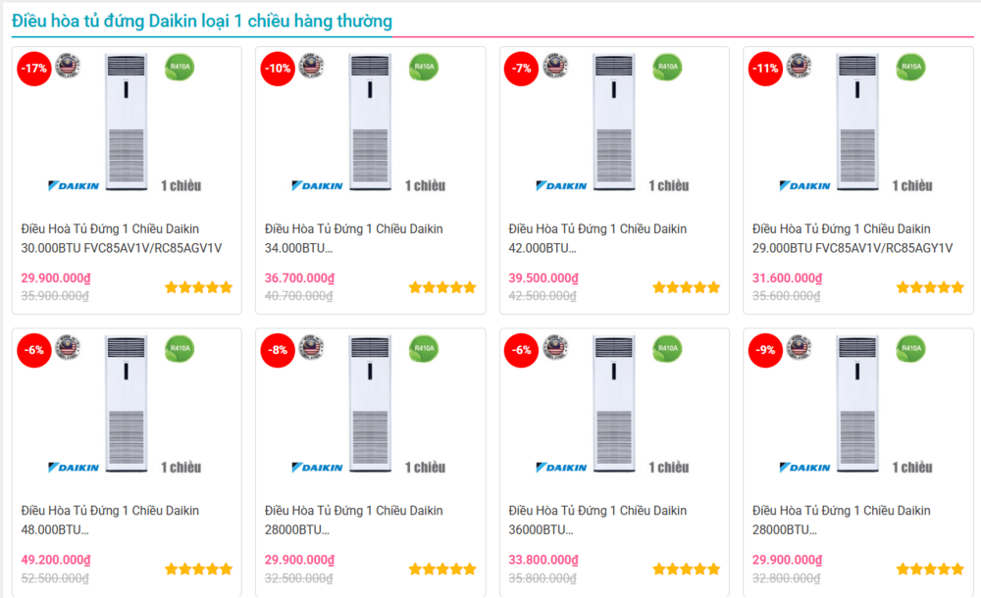981x598 pixels.
Task: Click thumbnail of the 36000BTU air conditioner
Action: pyautogui.click(x=613, y=404)
